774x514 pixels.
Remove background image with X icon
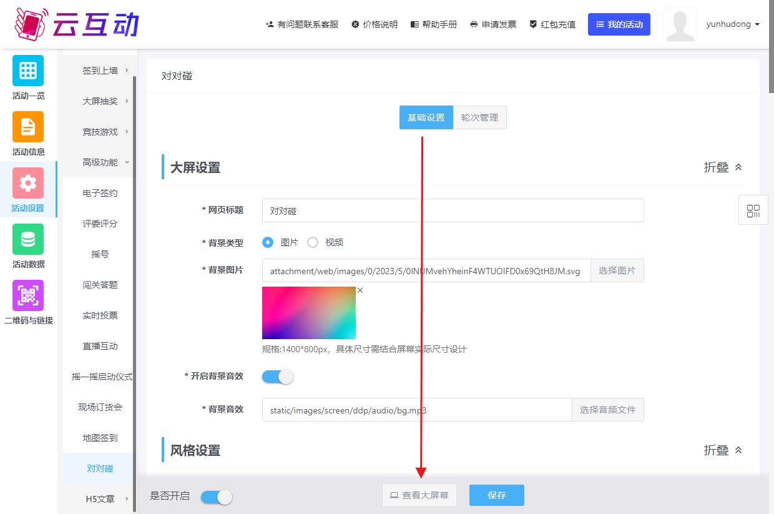[x=360, y=290]
